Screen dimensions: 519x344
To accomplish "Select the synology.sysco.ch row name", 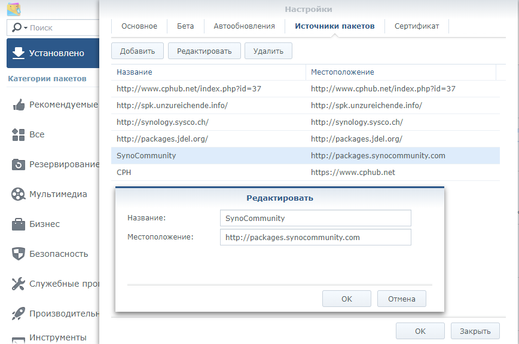I will coord(163,122).
